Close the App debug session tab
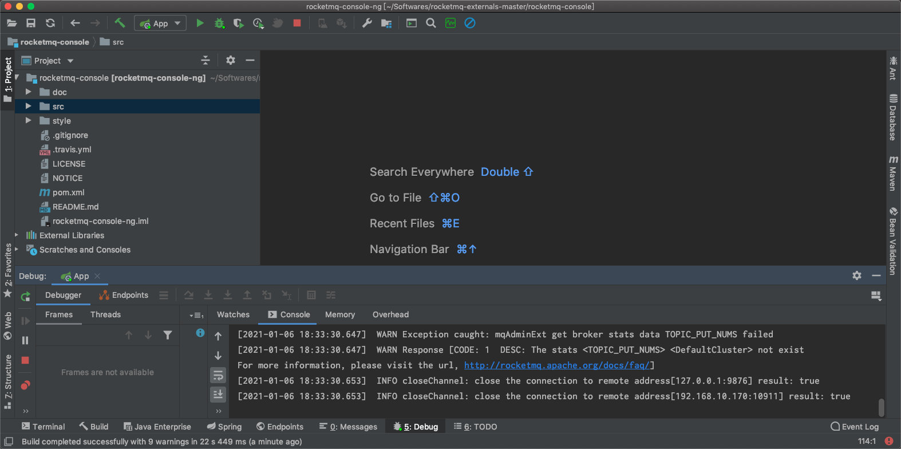 pyautogui.click(x=97, y=276)
